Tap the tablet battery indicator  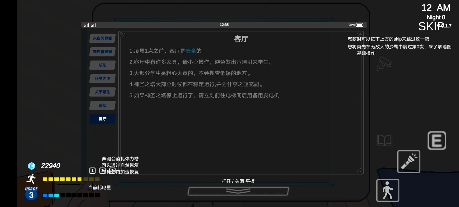(x=359, y=25)
